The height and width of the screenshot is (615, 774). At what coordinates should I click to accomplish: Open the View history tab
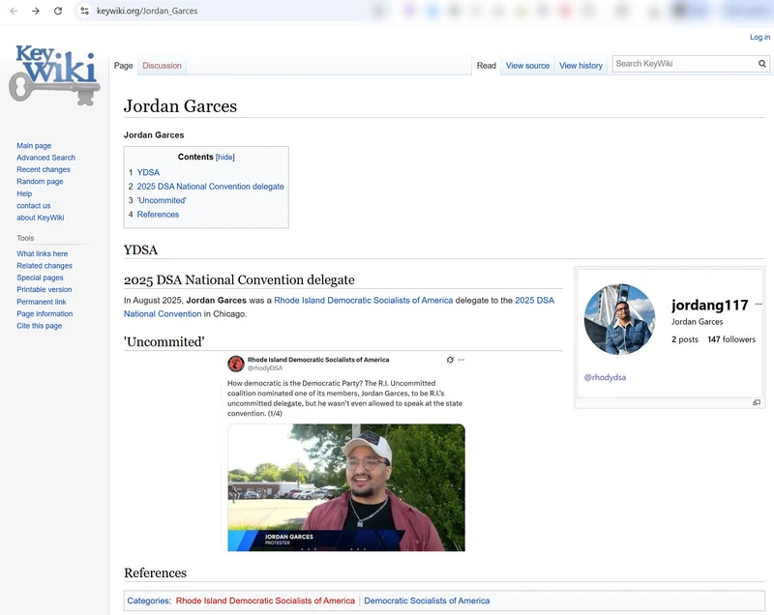coord(580,66)
